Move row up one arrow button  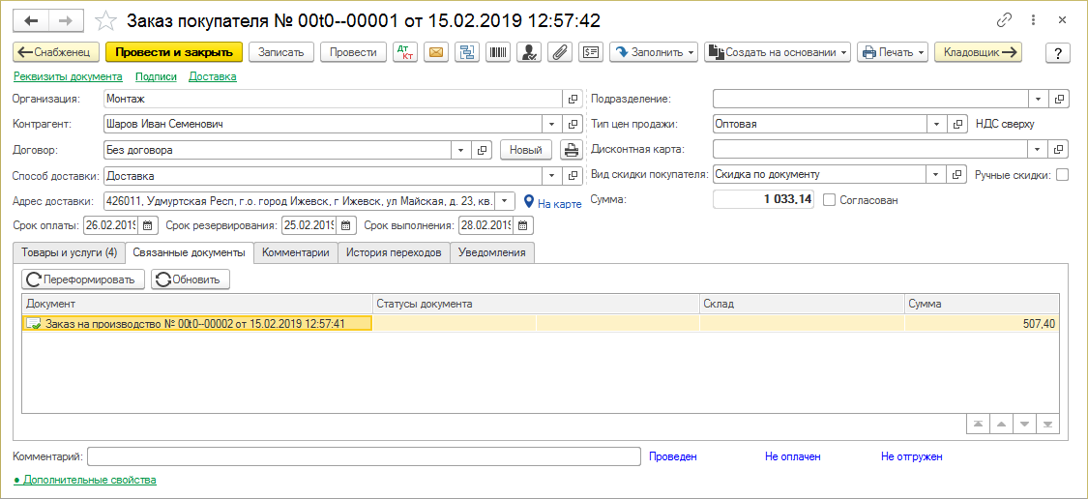pos(1001,424)
